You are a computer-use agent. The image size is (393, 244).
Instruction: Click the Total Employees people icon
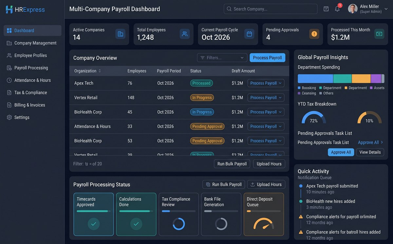click(x=185, y=34)
